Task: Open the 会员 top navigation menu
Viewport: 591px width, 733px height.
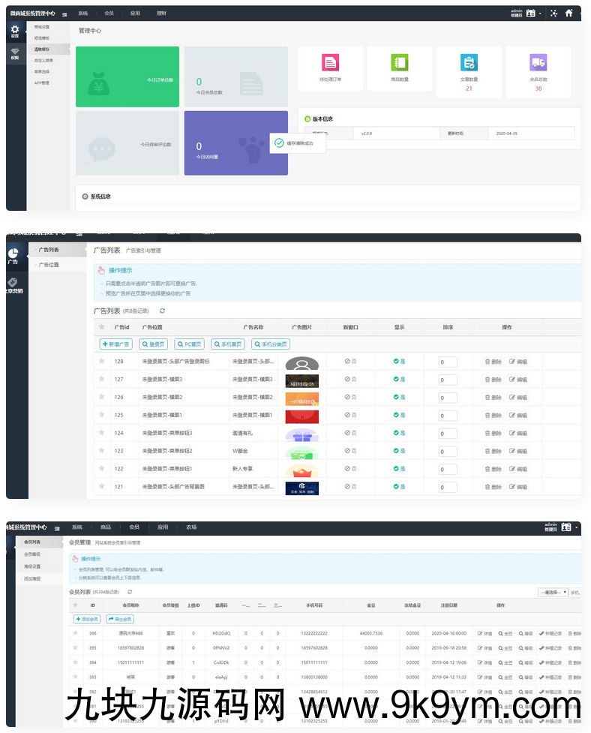Action: coord(109,14)
